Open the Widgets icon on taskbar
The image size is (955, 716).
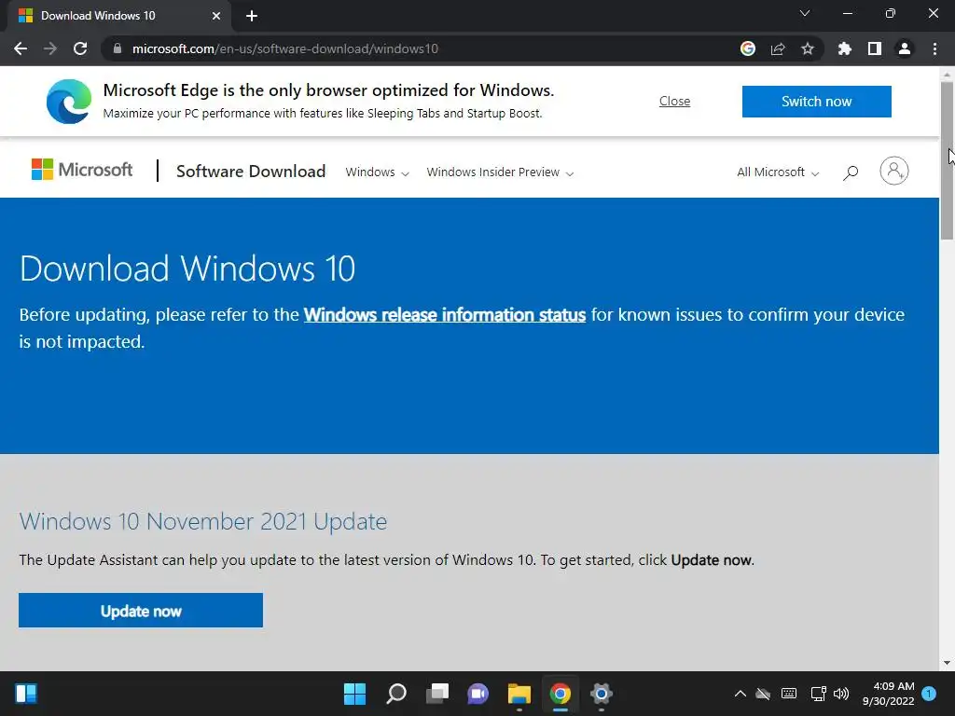(x=26, y=694)
